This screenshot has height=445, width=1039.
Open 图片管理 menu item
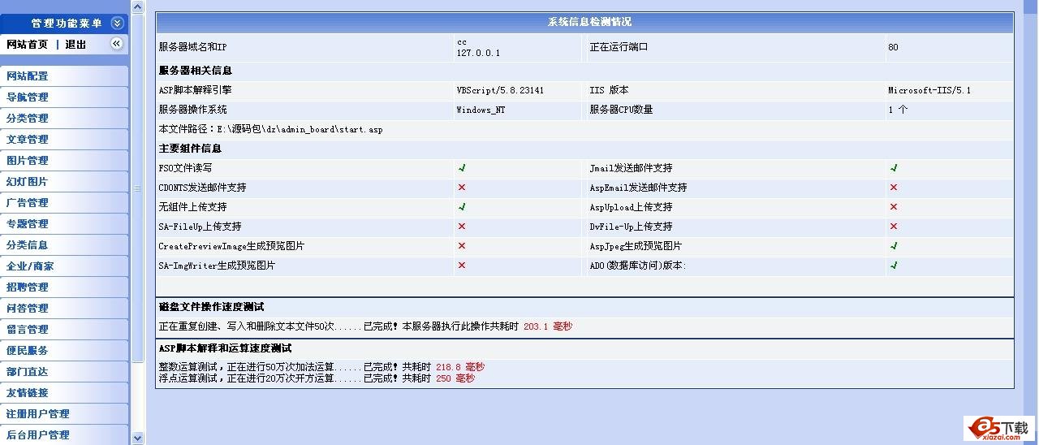pos(64,160)
